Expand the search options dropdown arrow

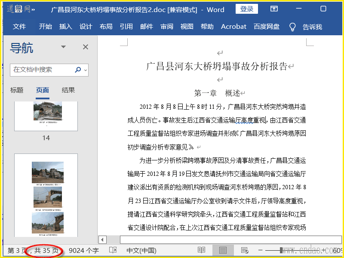(86, 70)
